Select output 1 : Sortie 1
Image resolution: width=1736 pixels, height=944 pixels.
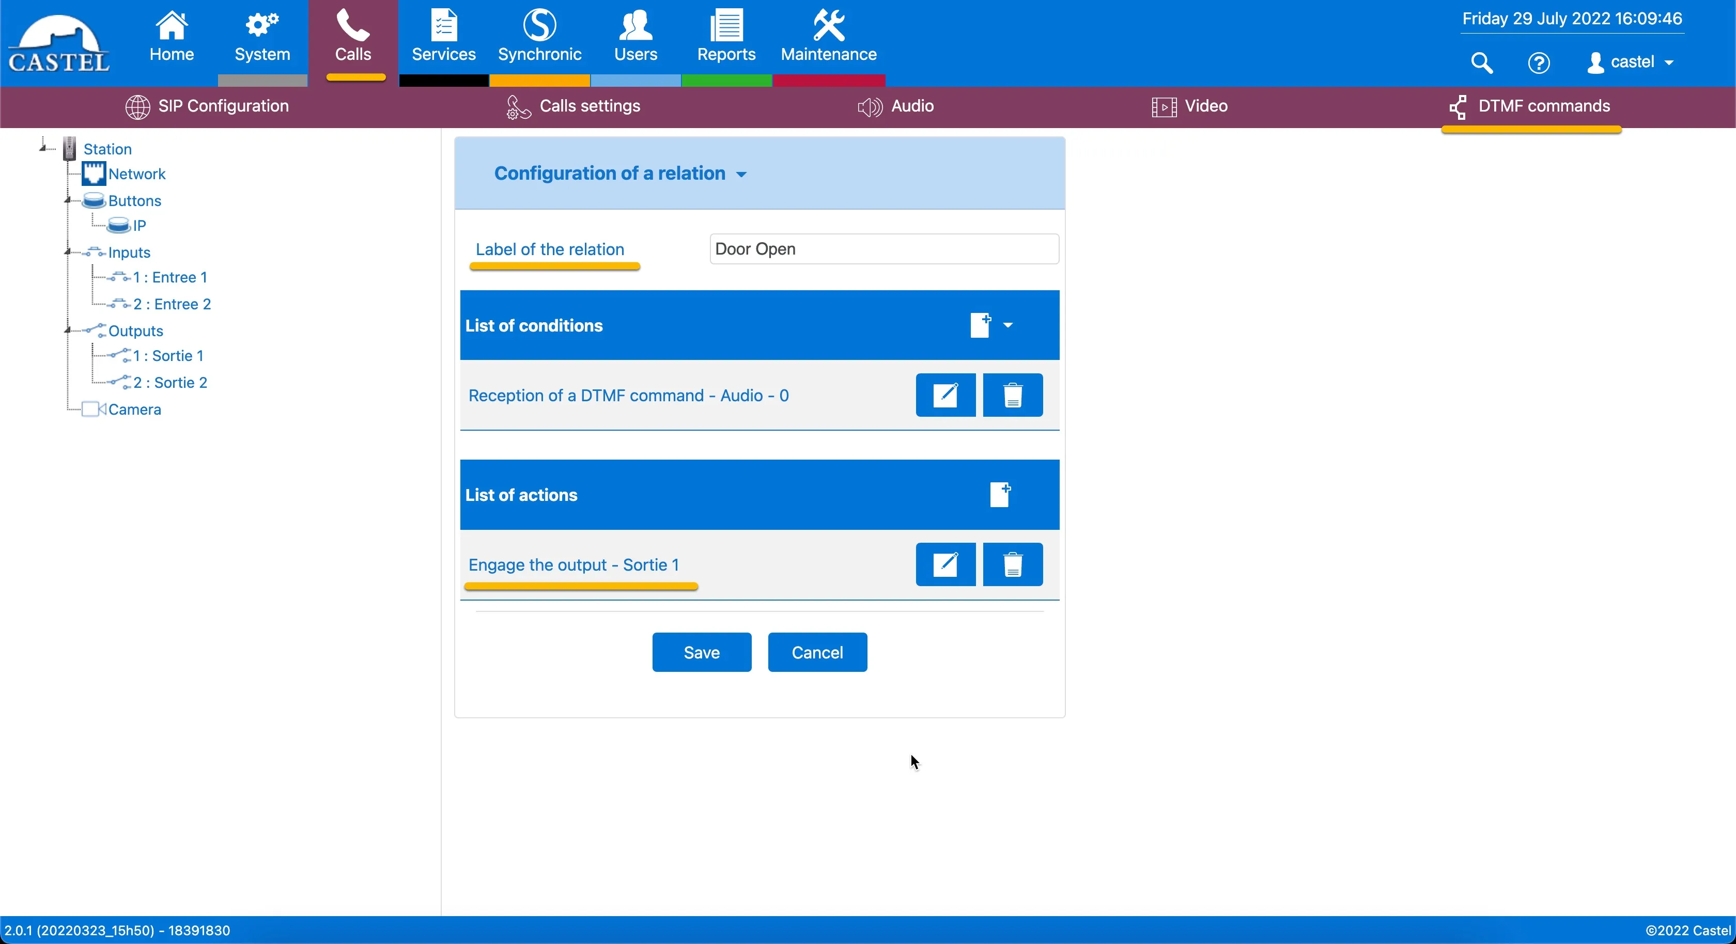point(168,355)
